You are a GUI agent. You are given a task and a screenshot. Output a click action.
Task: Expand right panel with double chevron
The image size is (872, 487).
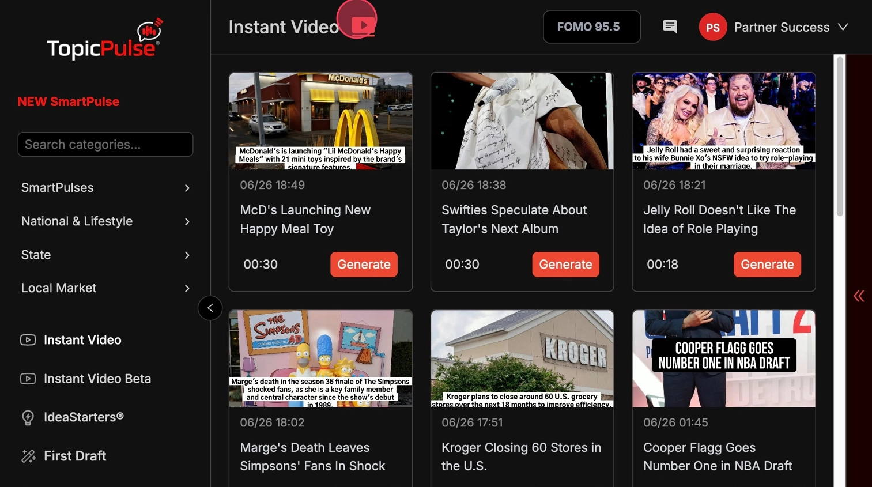[x=859, y=296]
